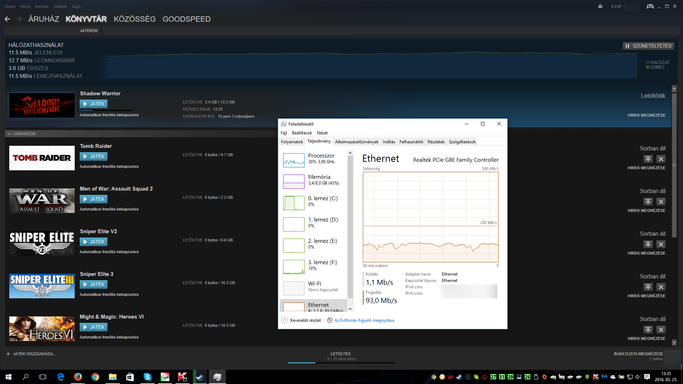The width and height of the screenshot is (683, 384).
Task: Open File Explorer from taskbar
Action: click(112, 377)
